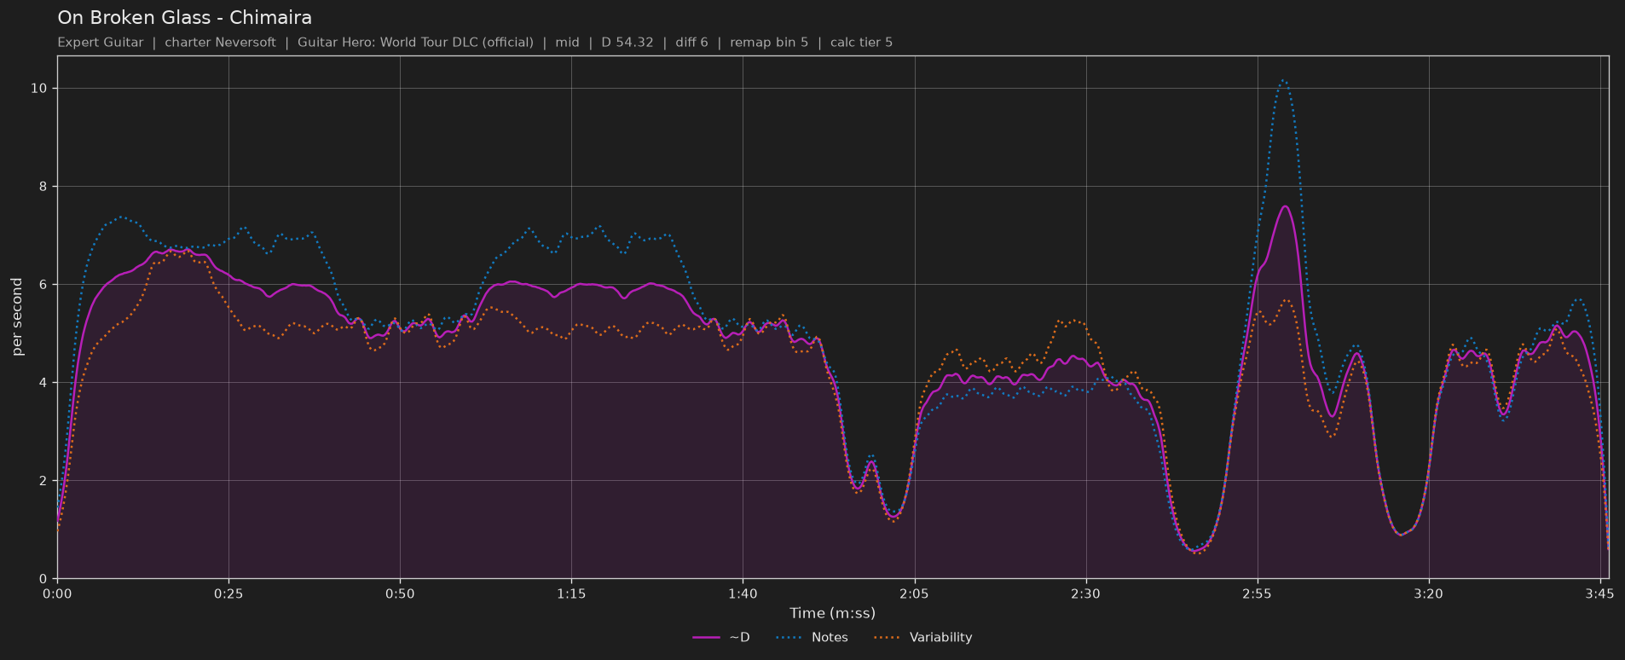
Task: Click the y-axis tick label "4"
Action: [45, 383]
